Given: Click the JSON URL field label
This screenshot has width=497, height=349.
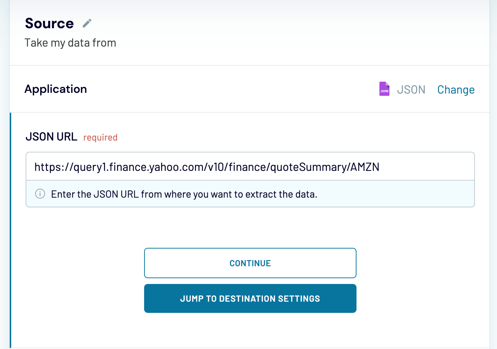Looking at the screenshot, I should 51,137.
